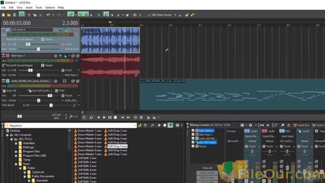This screenshot has height=183, width=325.
Task: Click Play From Start in transport
Action: pyautogui.click(x=99, y=118)
